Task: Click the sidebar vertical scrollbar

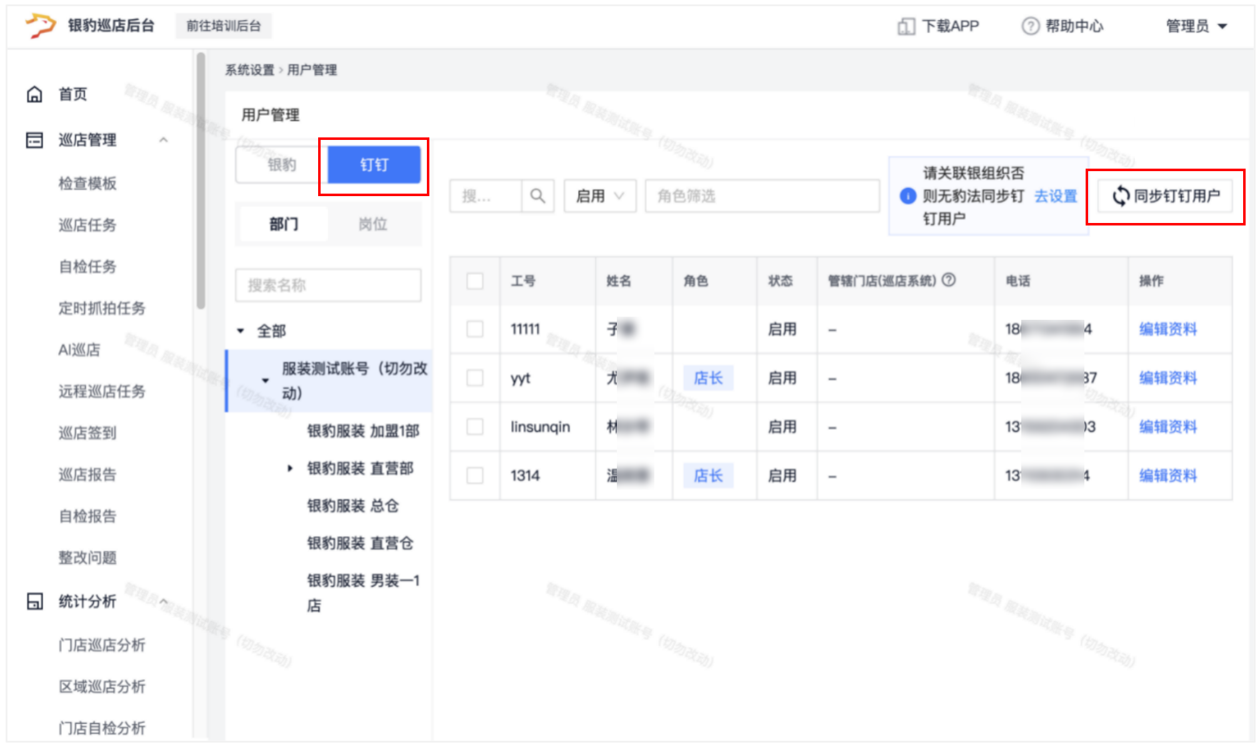Action: point(201,181)
